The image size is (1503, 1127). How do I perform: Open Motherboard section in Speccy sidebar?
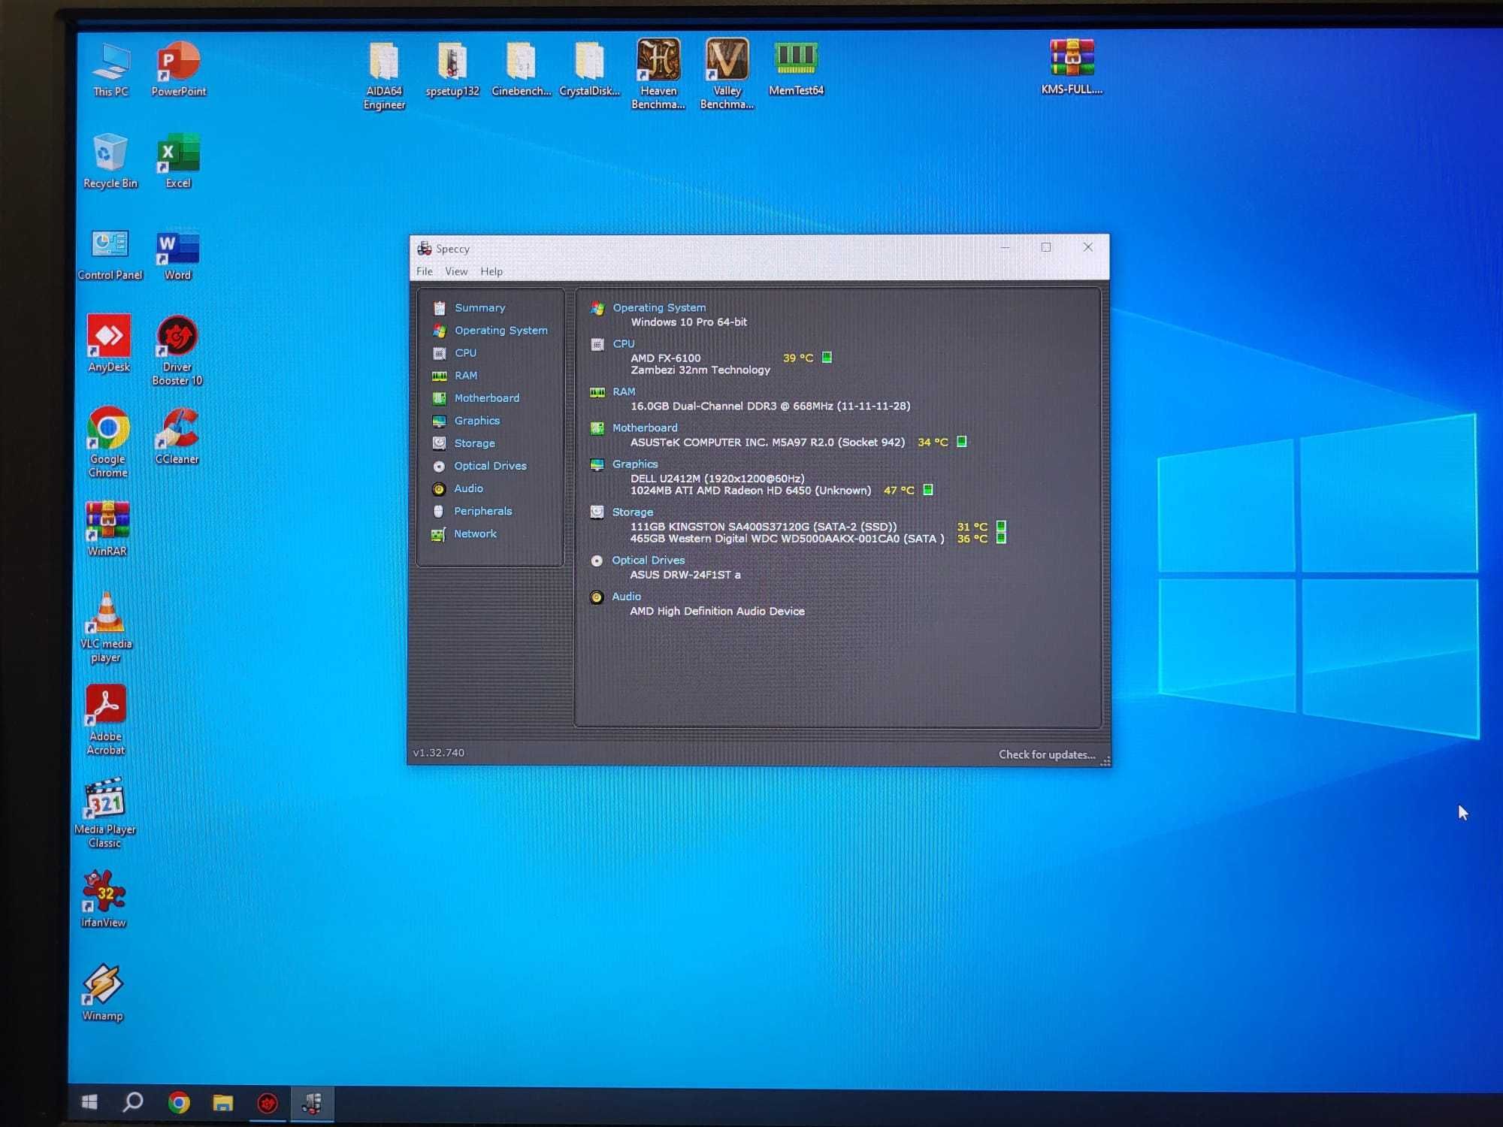486,398
